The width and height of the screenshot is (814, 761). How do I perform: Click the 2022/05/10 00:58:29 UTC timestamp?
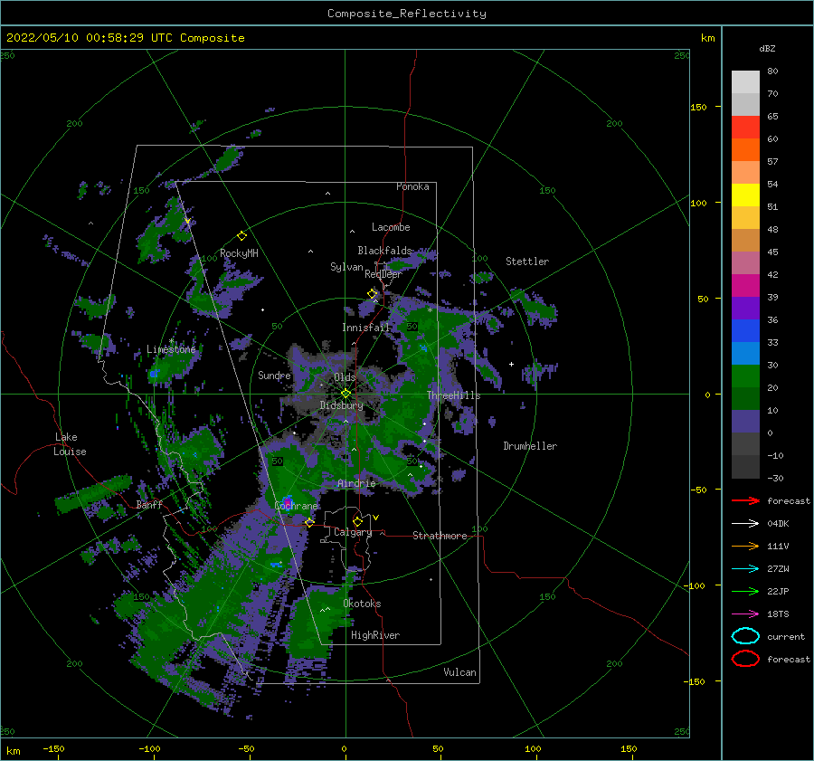point(90,38)
